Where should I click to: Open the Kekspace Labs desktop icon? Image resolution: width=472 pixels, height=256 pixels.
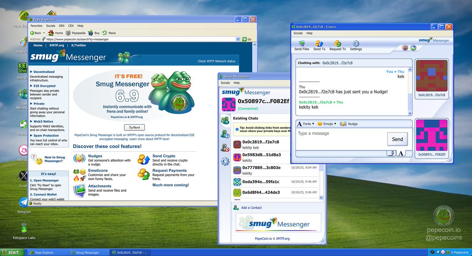pyautogui.click(x=24, y=228)
